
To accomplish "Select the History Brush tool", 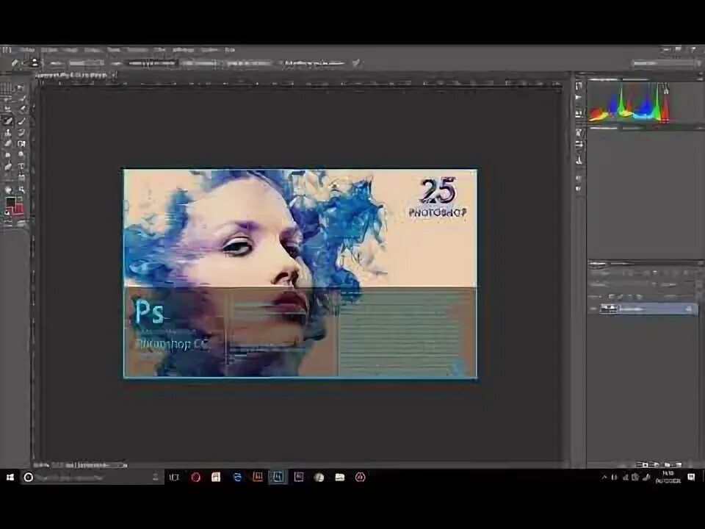I will [x=21, y=132].
